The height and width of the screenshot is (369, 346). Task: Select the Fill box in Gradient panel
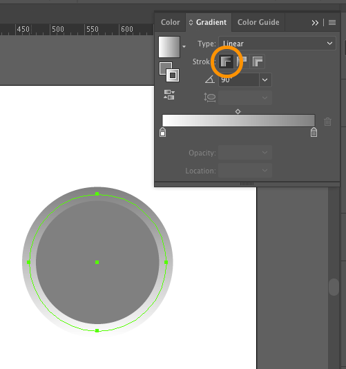[166, 68]
